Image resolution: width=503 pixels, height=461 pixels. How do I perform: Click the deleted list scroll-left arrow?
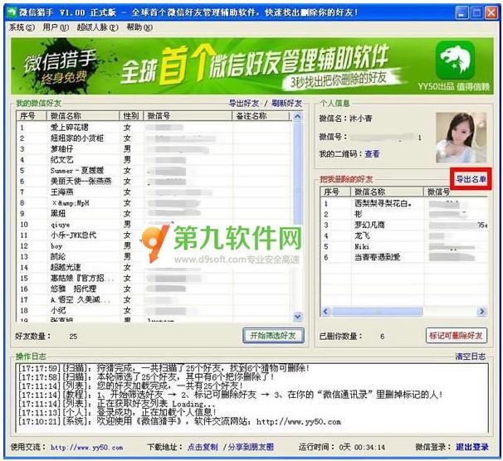[x=325, y=311]
